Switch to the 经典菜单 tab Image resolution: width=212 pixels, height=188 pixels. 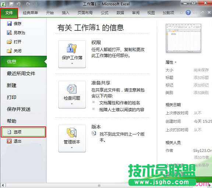coord(30,13)
